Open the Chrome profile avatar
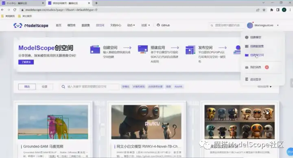This screenshot has width=293, height=158. tap(284, 10)
